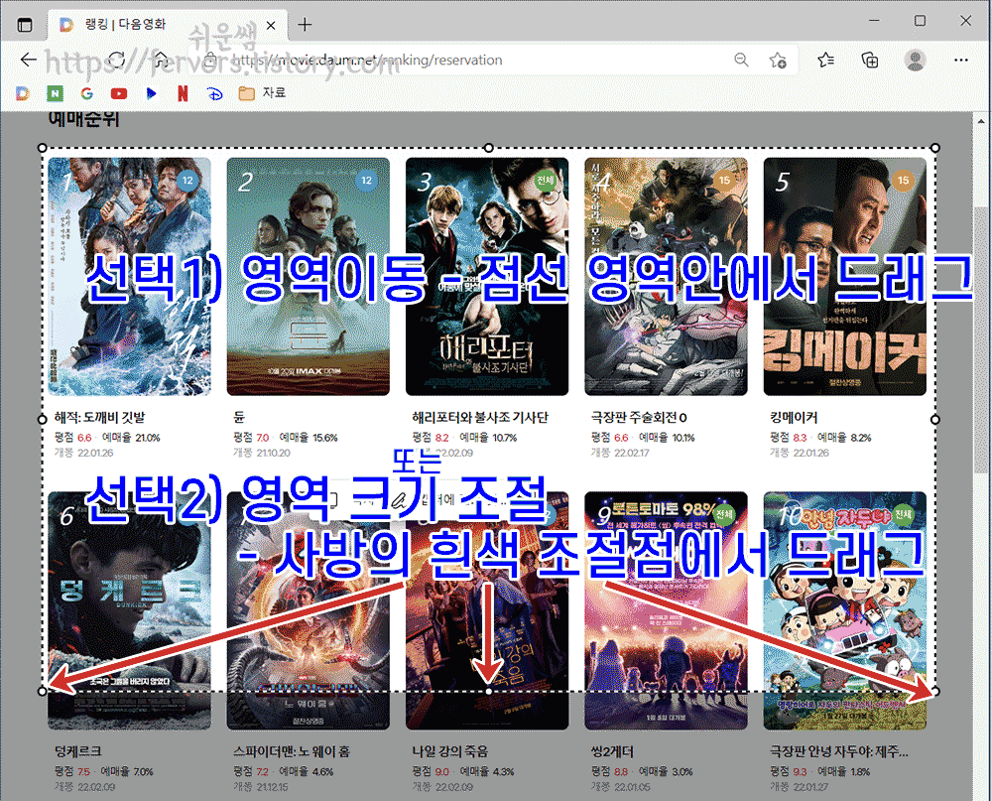This screenshot has height=801, width=992.
Task: Click 평점 6.6 under 해적: 도깨비 깃발
Action: 72,438
